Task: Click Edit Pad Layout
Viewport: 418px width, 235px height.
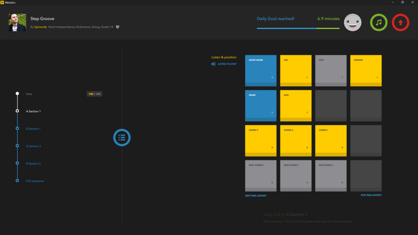Action: pyautogui.click(x=256, y=195)
